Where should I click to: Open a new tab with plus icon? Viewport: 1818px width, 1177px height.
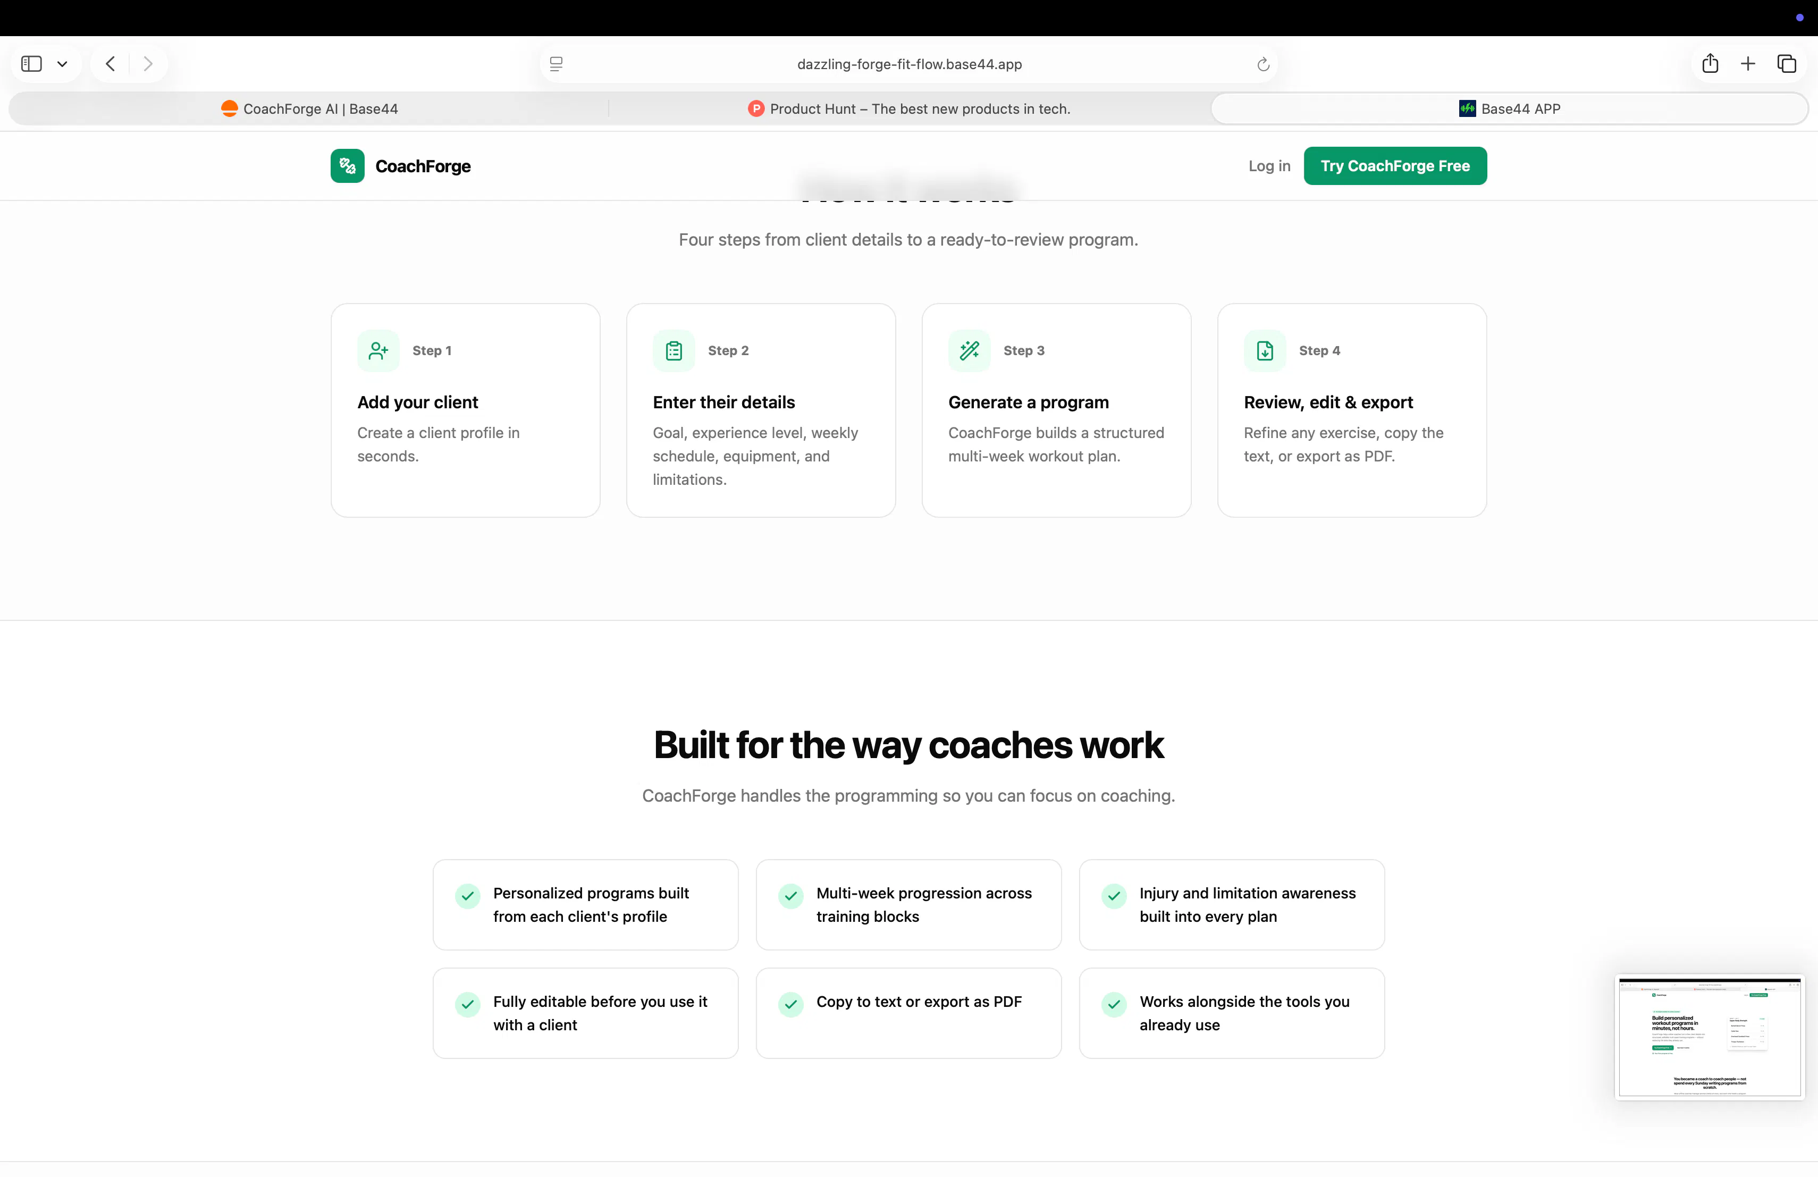pos(1748,63)
